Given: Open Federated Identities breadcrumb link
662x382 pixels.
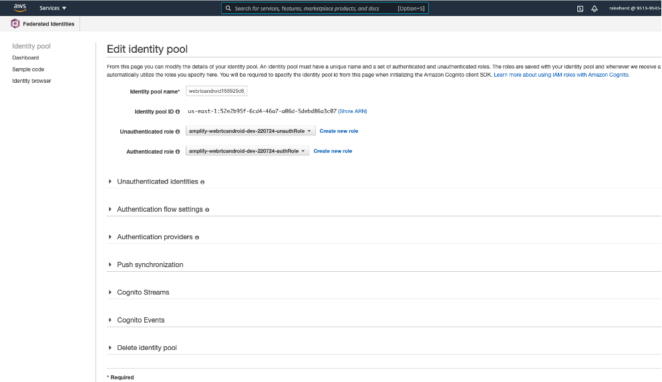Looking at the screenshot, I should pos(49,24).
